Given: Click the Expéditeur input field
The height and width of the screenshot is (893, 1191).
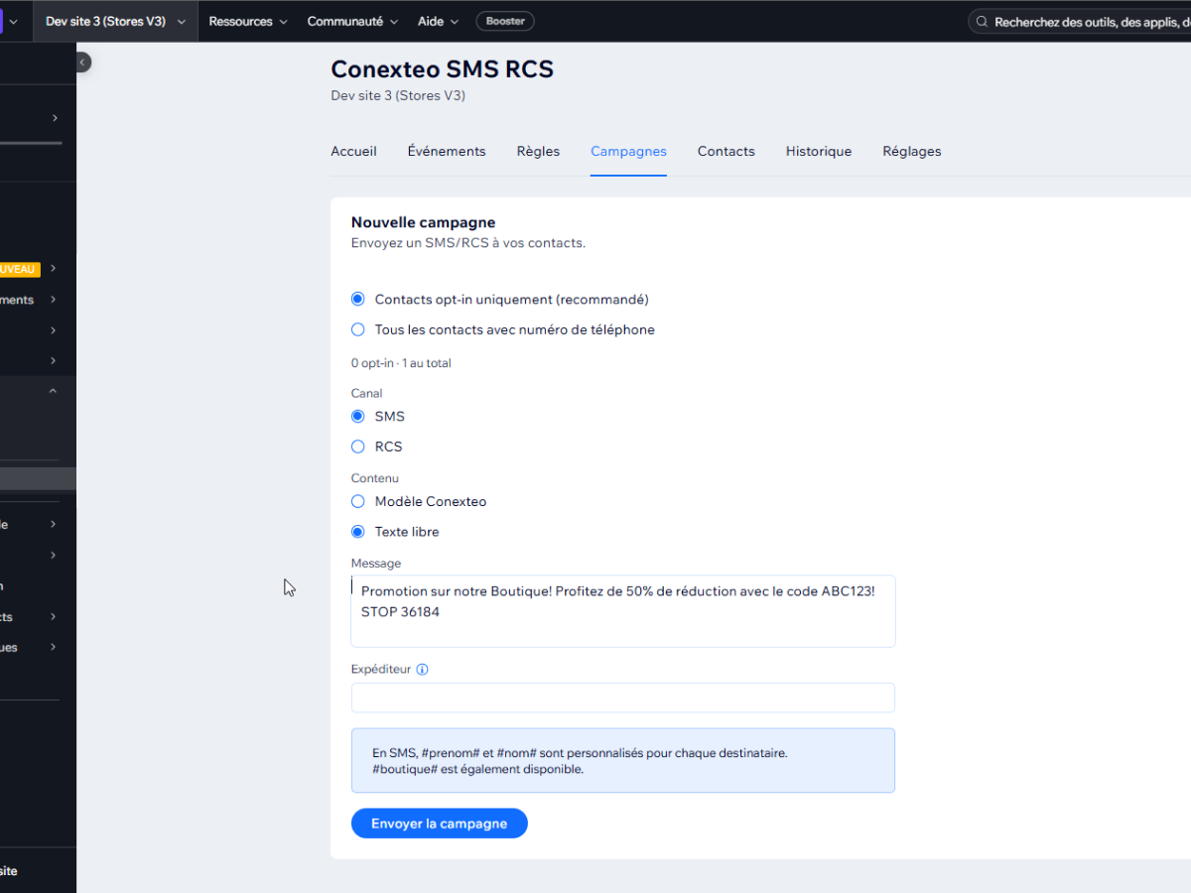Looking at the screenshot, I should [x=623, y=698].
